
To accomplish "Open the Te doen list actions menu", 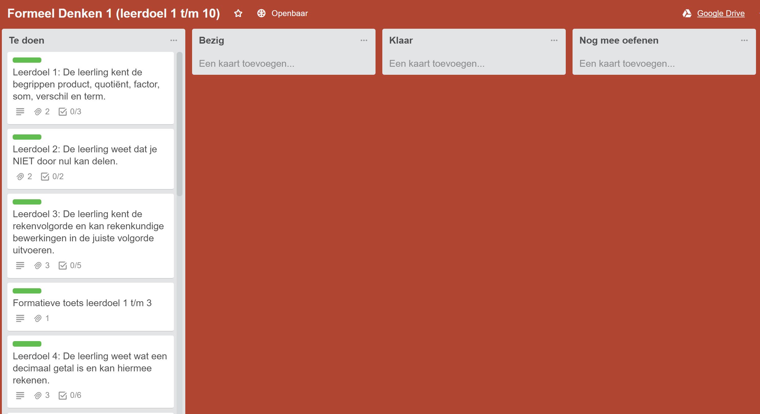I will point(174,40).
